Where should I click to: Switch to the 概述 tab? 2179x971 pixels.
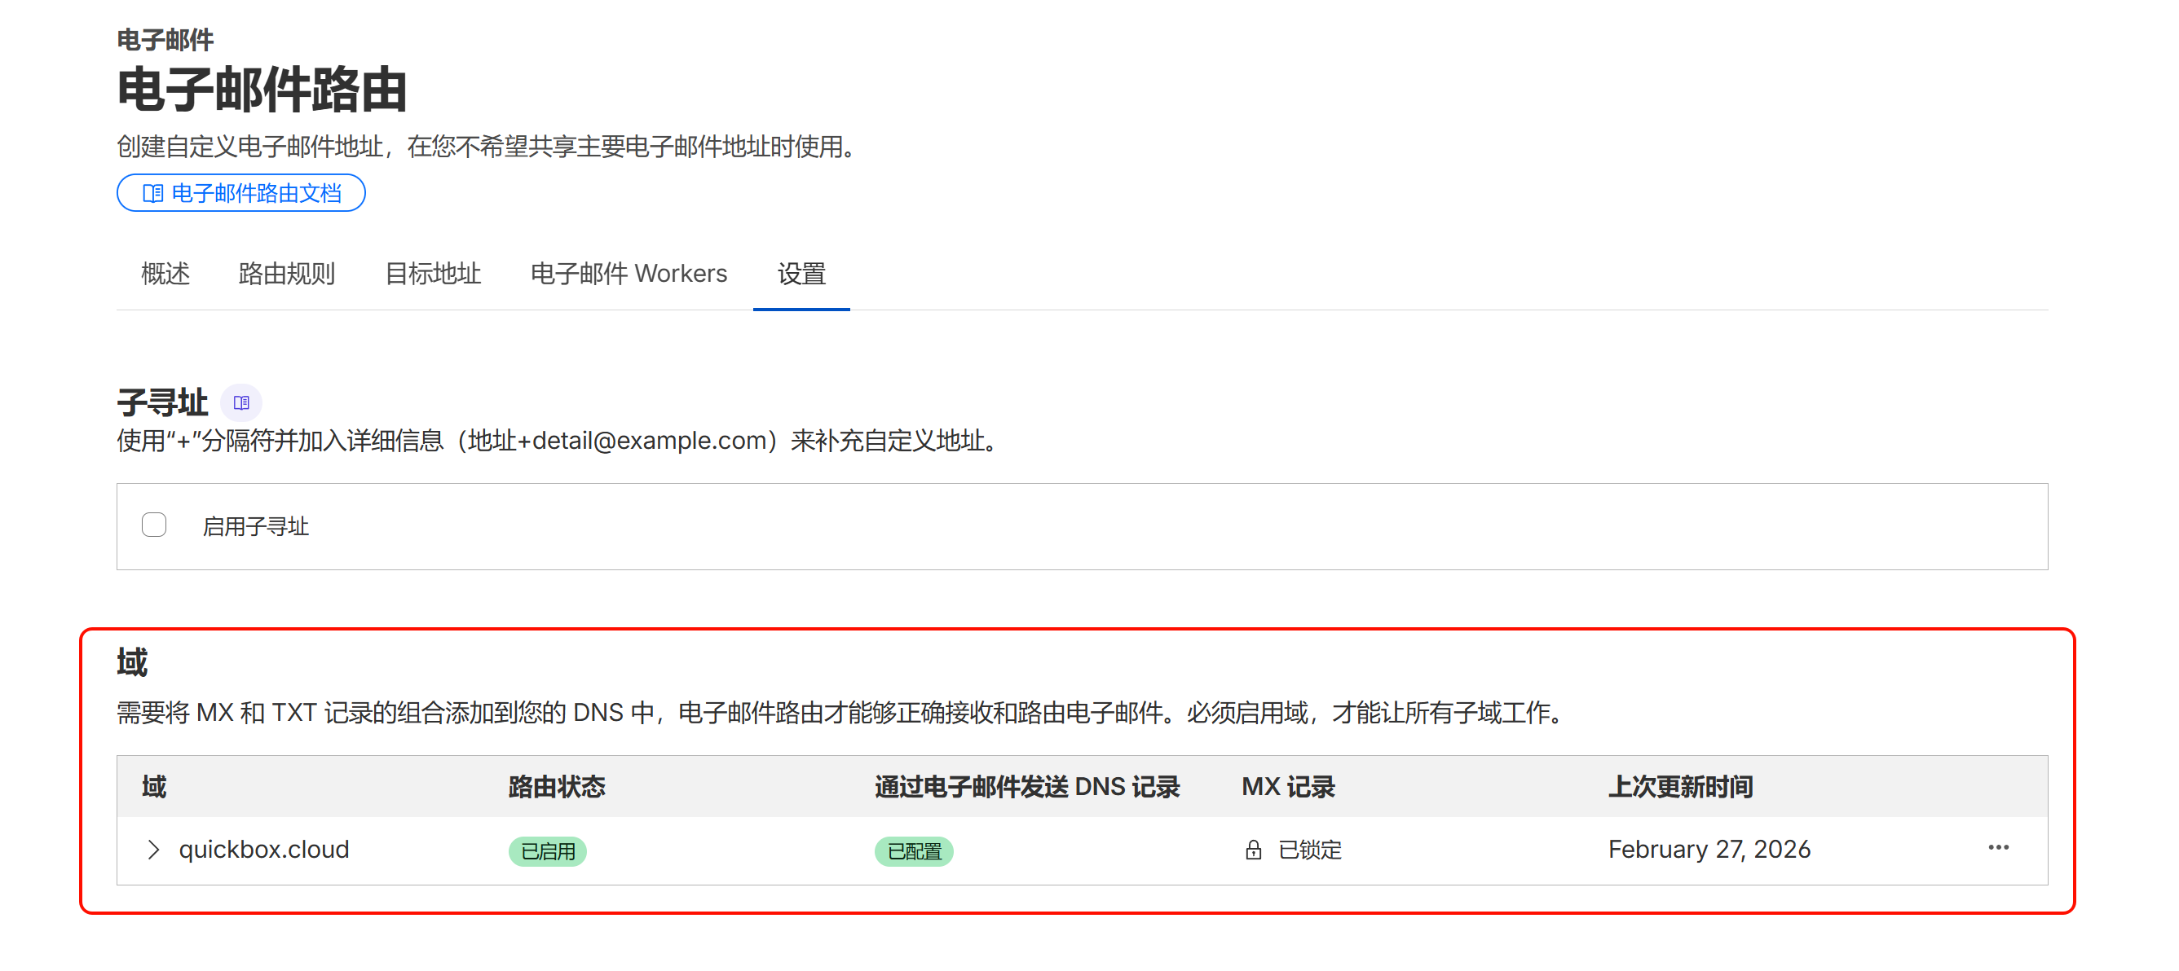165,274
